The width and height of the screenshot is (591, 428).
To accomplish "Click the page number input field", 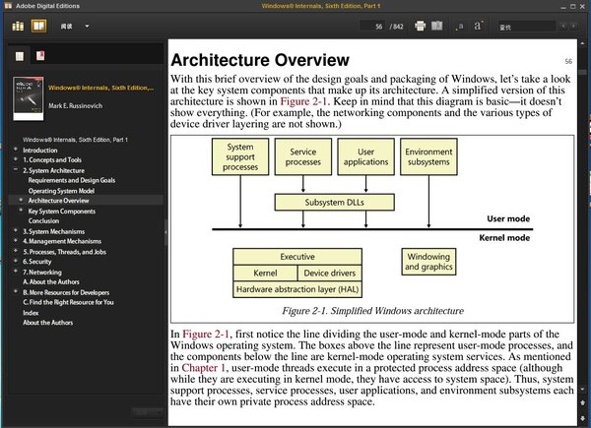I will coord(372,26).
